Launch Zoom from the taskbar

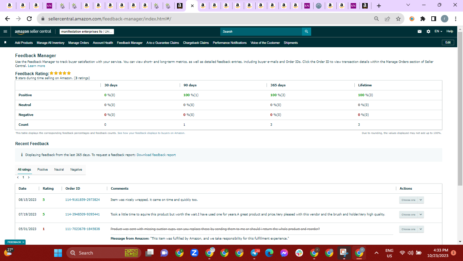pos(194,253)
